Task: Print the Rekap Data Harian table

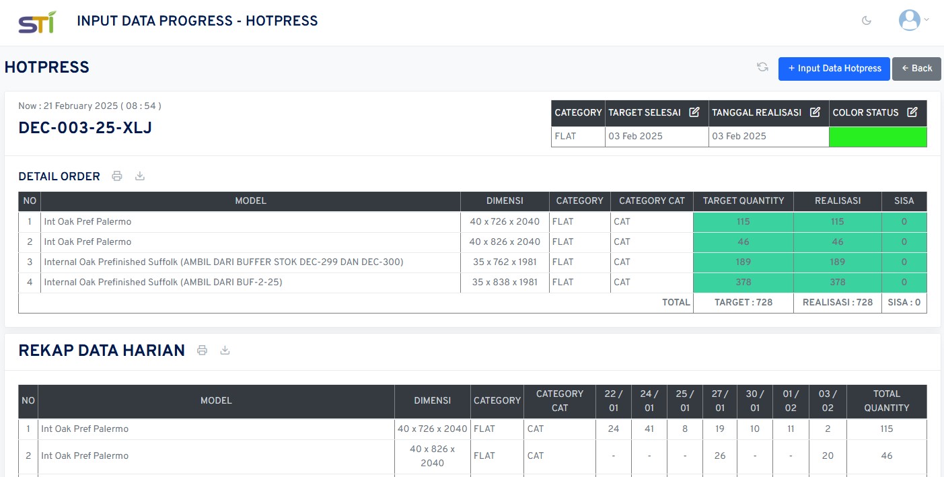Action: (202, 351)
